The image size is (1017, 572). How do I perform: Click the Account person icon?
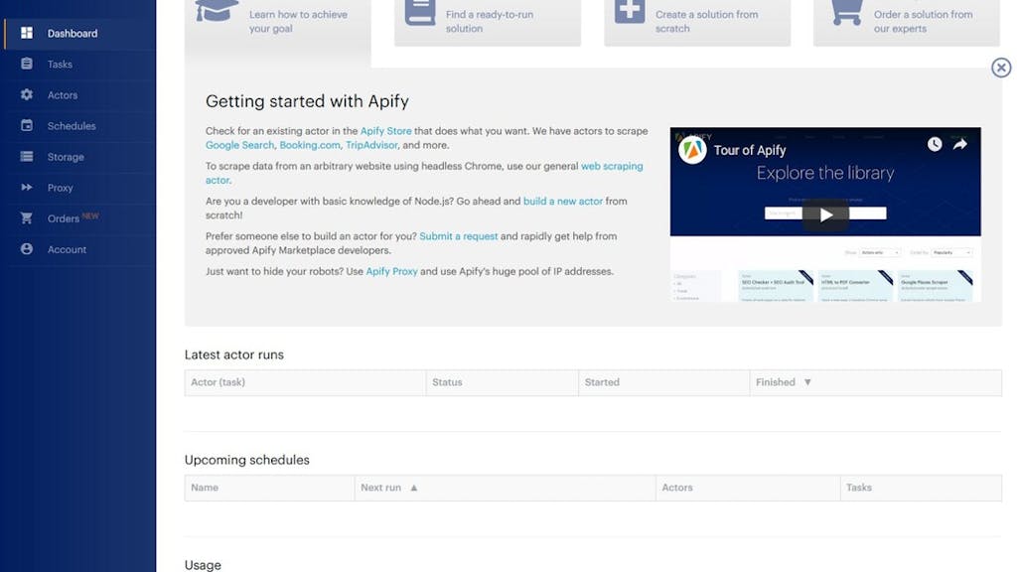(x=27, y=249)
